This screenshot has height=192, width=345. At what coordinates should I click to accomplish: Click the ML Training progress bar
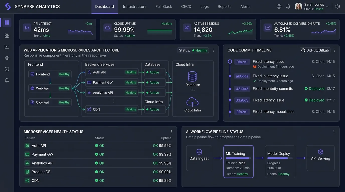[238, 158]
